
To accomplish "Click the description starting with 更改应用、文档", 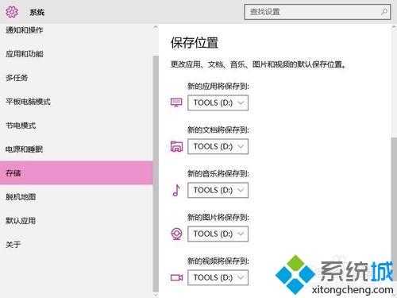I will (258, 64).
